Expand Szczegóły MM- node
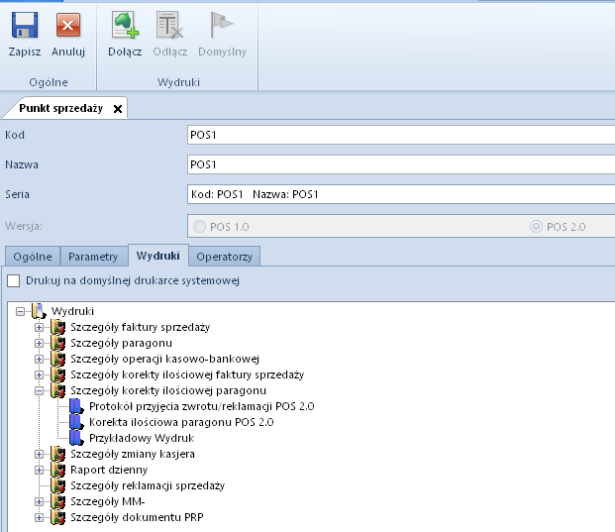Screen dimensions: 615x532 point(39,502)
